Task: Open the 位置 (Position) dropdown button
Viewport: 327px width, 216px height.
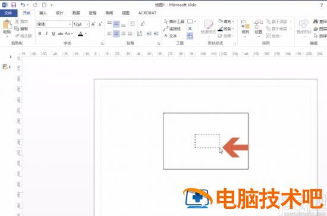Action: 259,29
